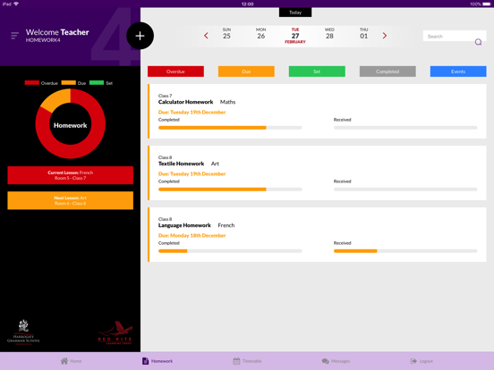This screenshot has height=370, width=494.
Task: Switch to the Timetable tab label
Action: (x=251, y=361)
